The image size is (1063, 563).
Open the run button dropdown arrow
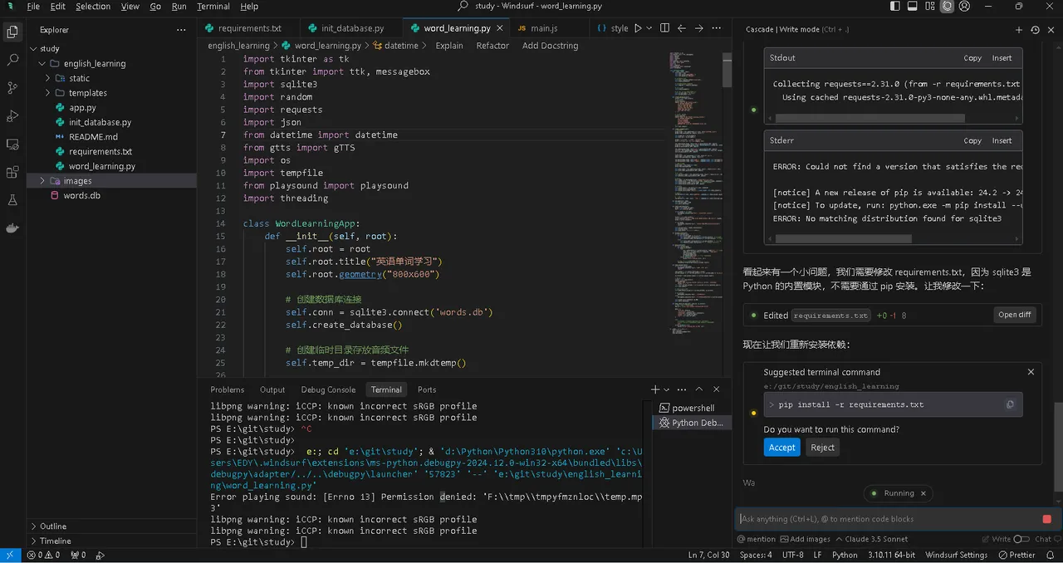click(x=649, y=28)
